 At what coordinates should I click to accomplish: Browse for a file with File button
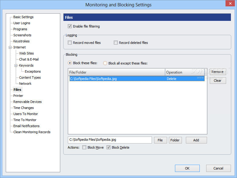[x=160, y=140]
